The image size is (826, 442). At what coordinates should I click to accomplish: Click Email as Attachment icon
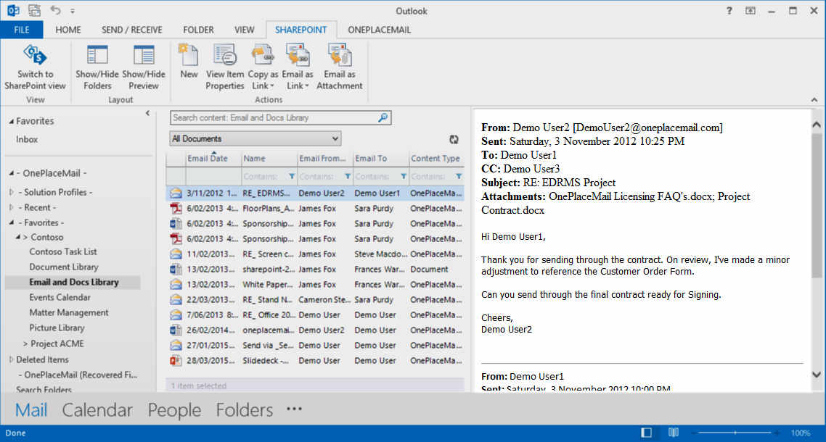click(339, 57)
